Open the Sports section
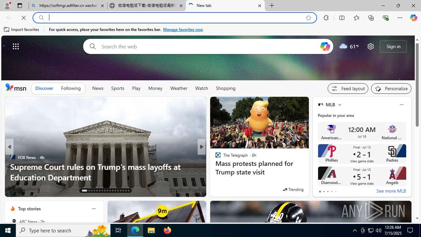The height and width of the screenshot is (237, 421). [117, 88]
